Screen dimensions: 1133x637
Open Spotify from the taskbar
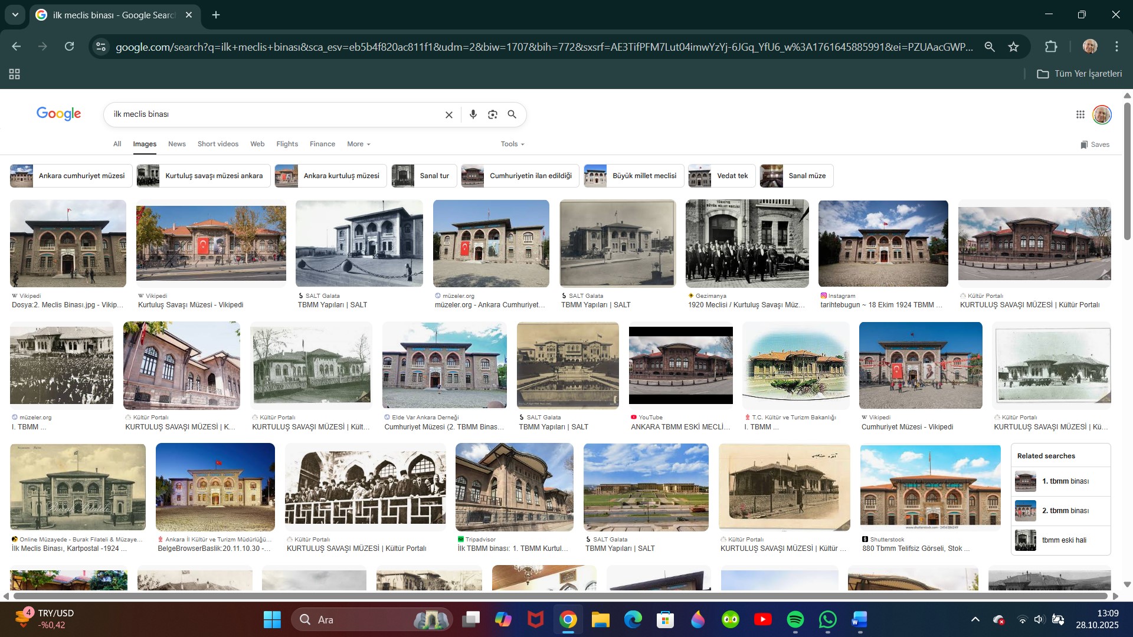pyautogui.click(x=795, y=619)
